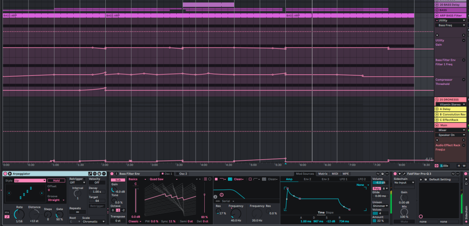Viewport: 469px width, 226px height.
Task: Open the Serial filter routing dropdown
Action: coord(225,201)
